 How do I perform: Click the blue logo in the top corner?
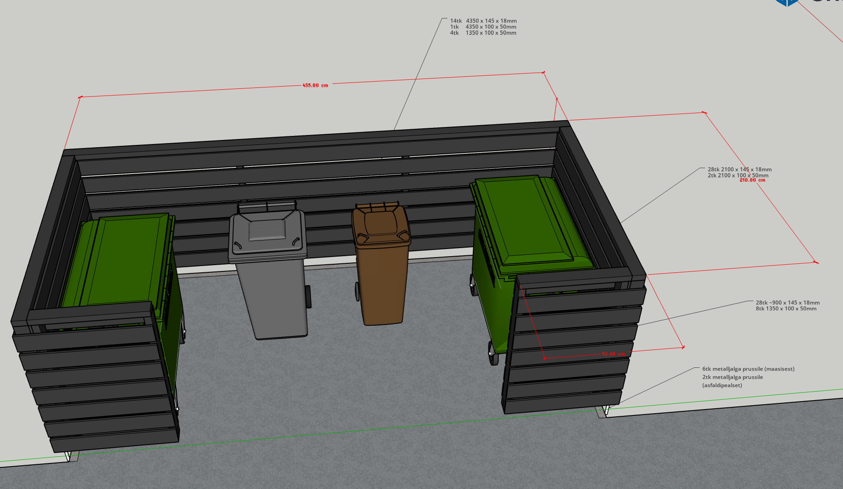(x=787, y=2)
